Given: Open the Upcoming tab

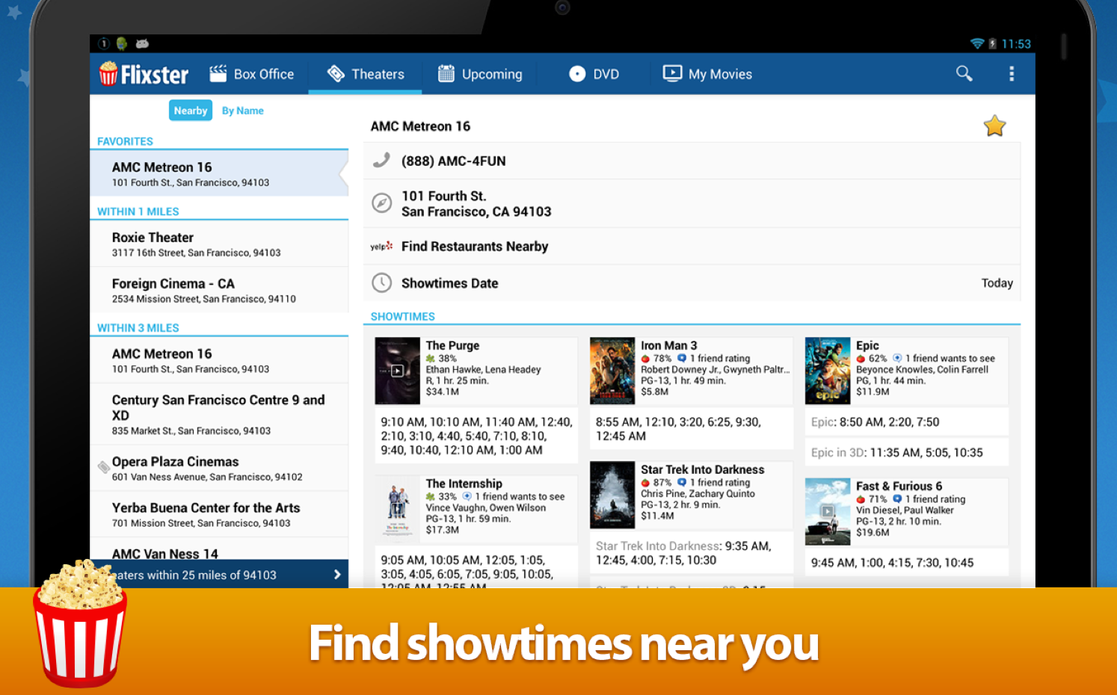Looking at the screenshot, I should tap(480, 74).
